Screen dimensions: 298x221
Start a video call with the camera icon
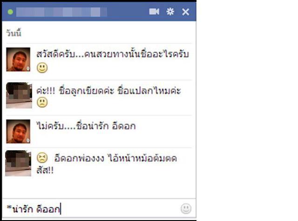pos(154,12)
